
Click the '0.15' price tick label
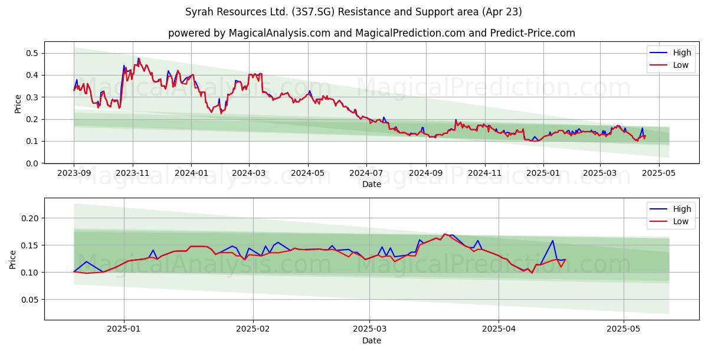pos(31,245)
